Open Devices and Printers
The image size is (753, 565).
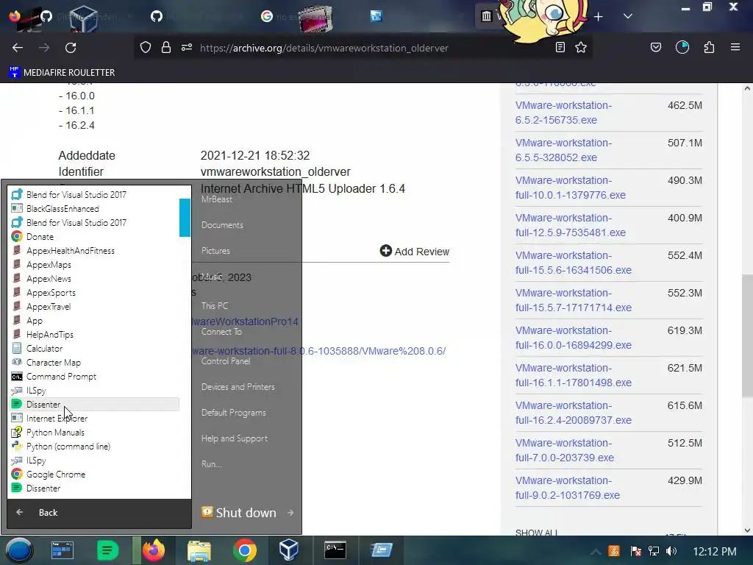click(x=238, y=387)
